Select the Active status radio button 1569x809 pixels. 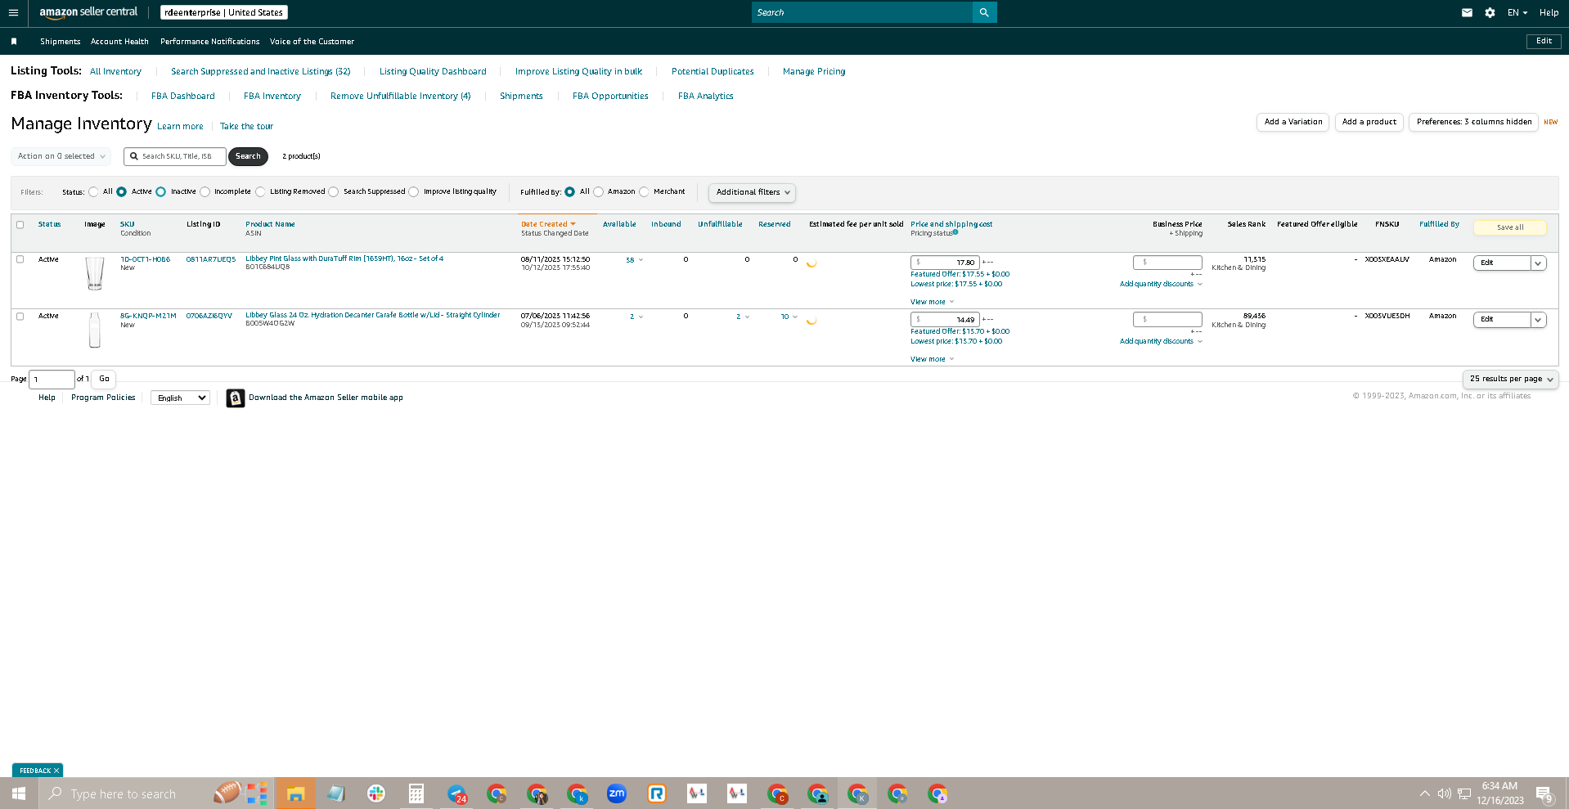(122, 192)
